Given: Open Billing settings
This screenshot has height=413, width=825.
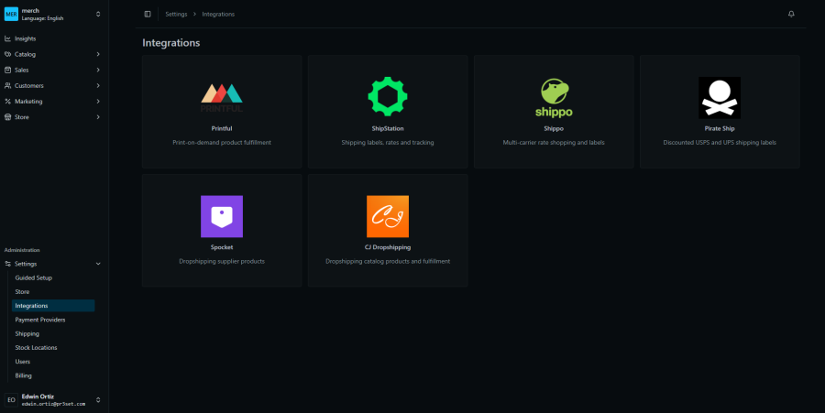Looking at the screenshot, I should (53, 375).
